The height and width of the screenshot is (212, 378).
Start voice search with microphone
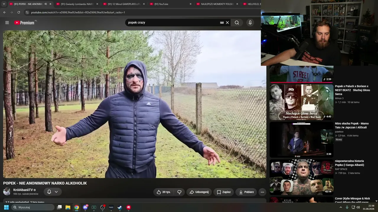point(250,23)
